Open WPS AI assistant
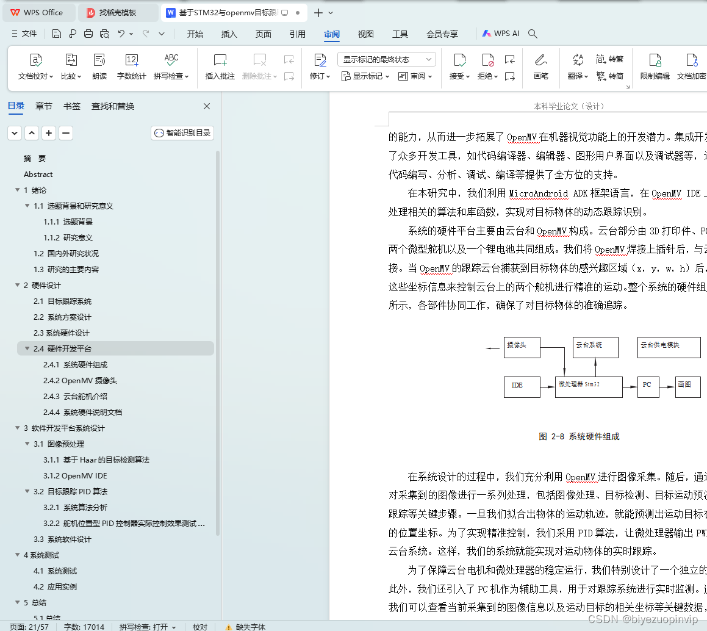Viewport: 707px width, 631px height. 500,34
